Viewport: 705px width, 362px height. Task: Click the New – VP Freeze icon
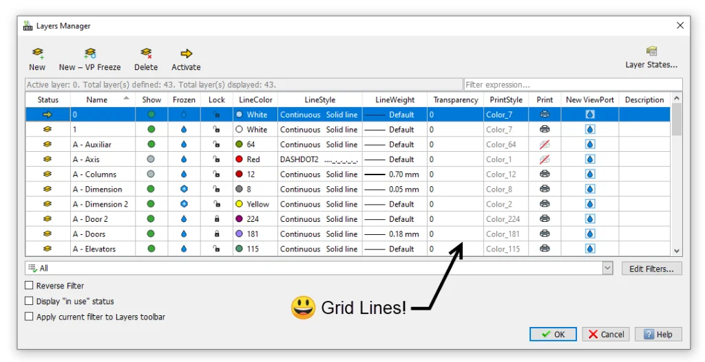pyautogui.click(x=90, y=53)
